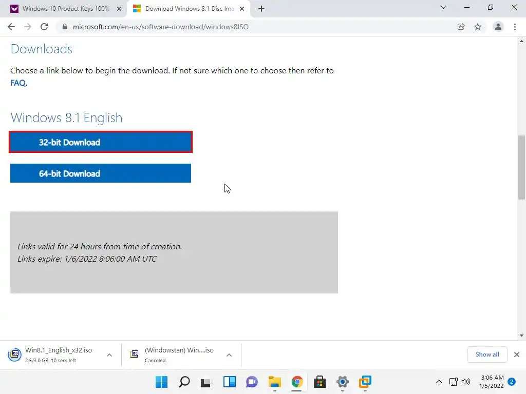Click the 64-bit Download button

click(101, 173)
